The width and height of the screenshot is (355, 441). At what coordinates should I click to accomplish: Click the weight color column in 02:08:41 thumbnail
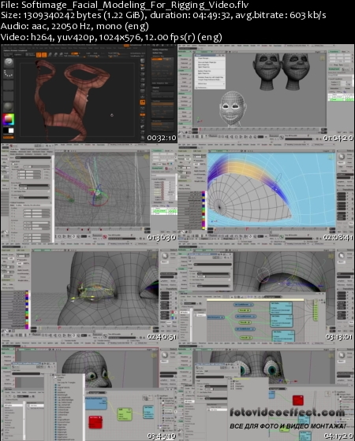[204, 210]
